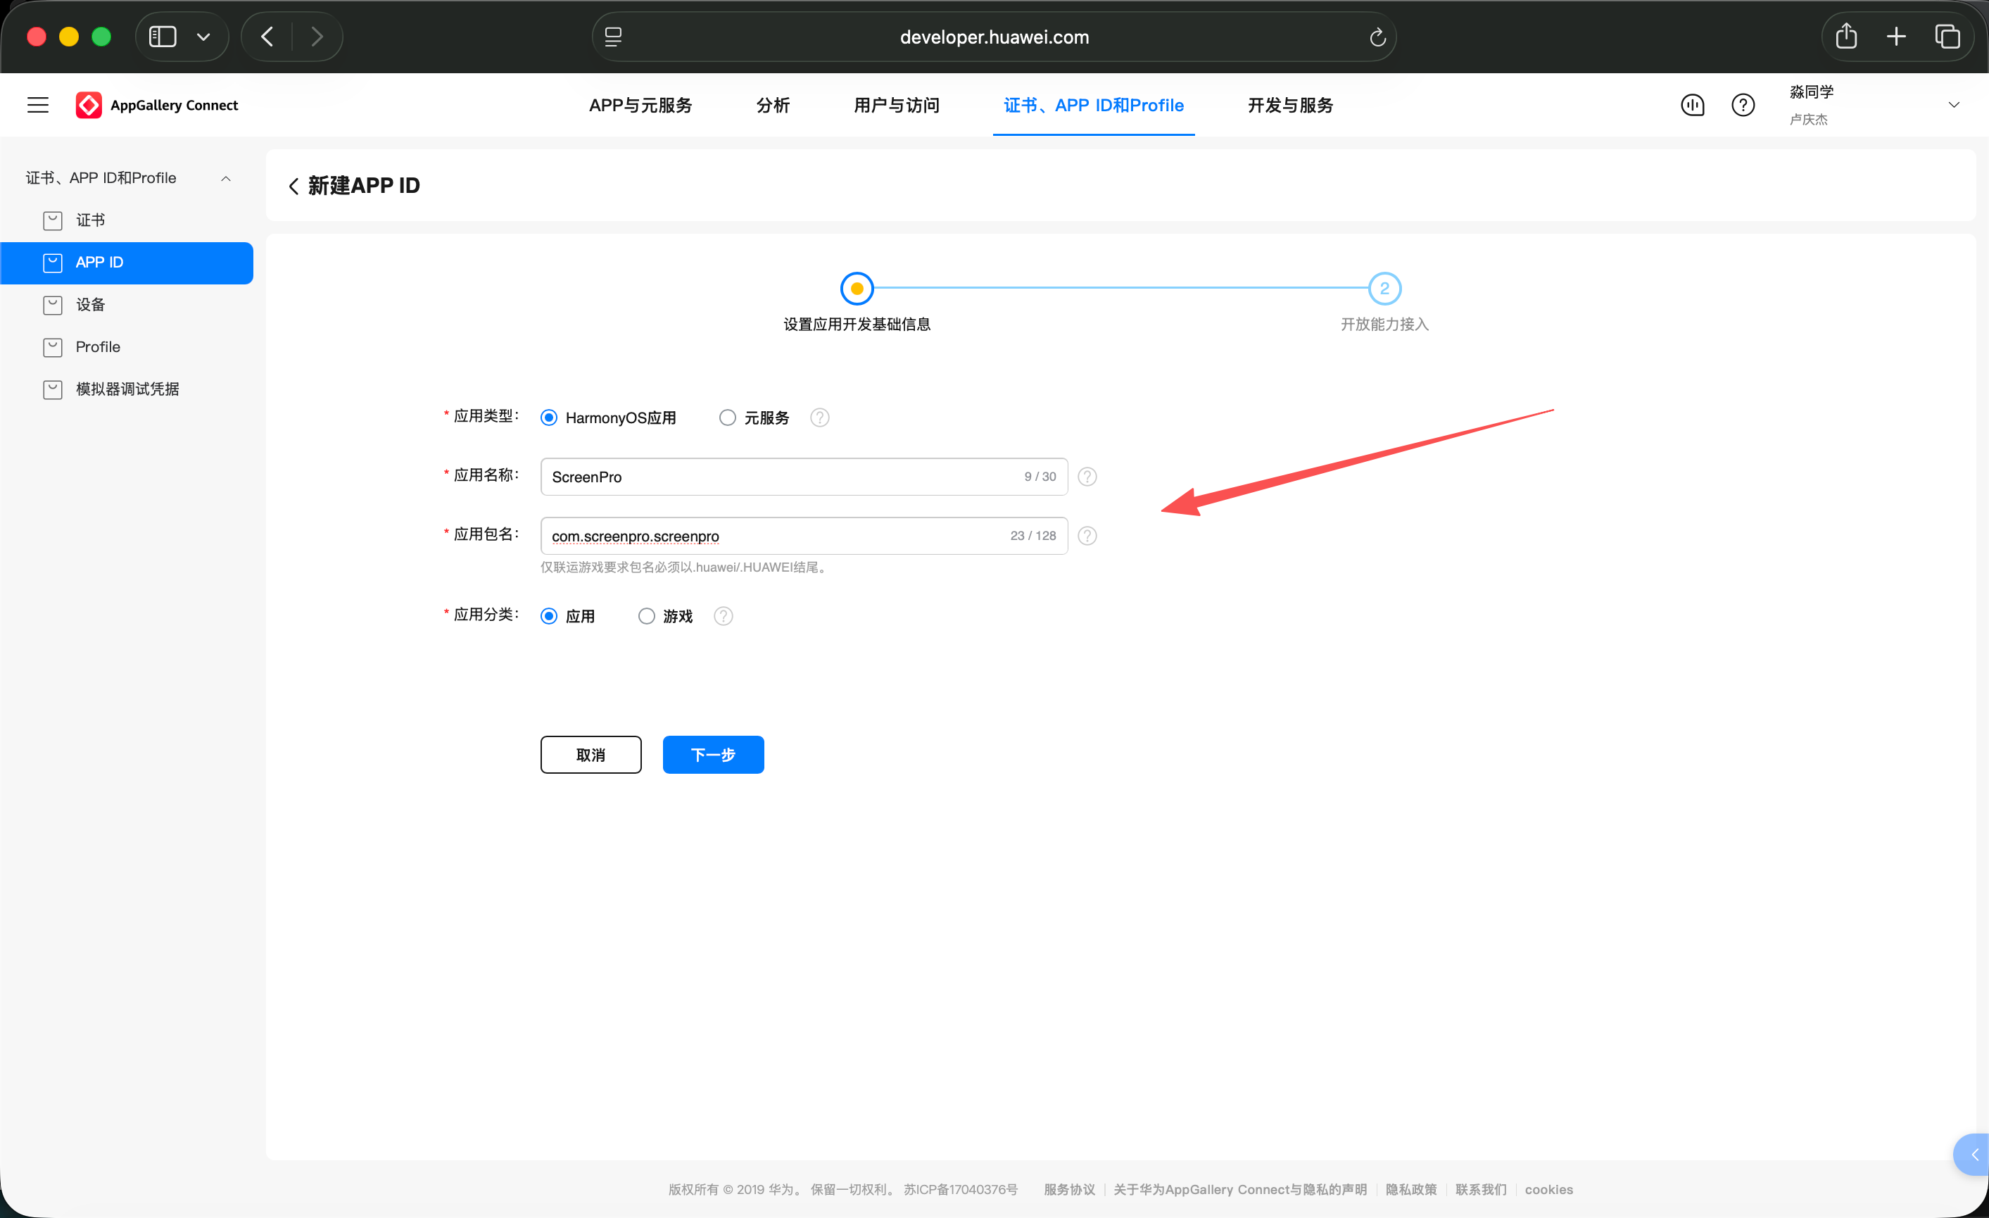Image resolution: width=1989 pixels, height=1218 pixels.
Task: Expand the floating side panel arrow
Action: click(1972, 1154)
